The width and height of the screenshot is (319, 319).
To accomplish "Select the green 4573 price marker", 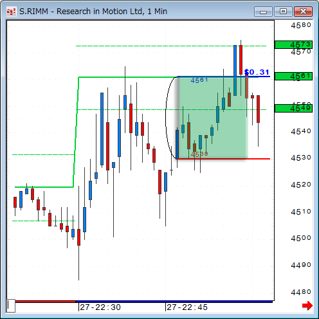I will pos(293,45).
